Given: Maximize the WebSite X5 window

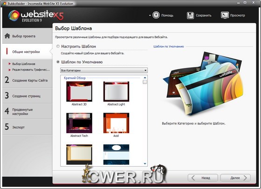Looking at the screenshot, I should click(x=245, y=2).
